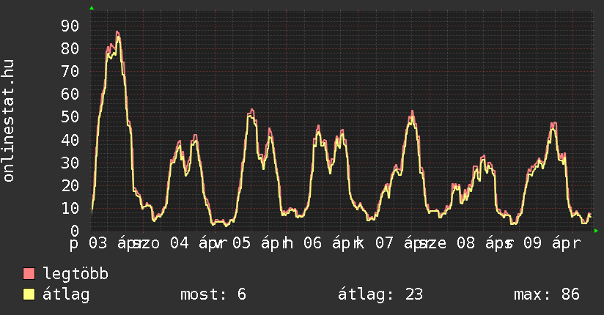The height and width of the screenshot is (315, 604).
Task: Select the átlag legend label text
Action: coord(66,294)
